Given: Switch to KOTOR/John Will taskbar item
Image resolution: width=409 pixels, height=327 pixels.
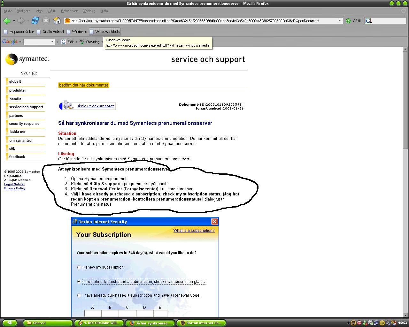Looking at the screenshot, I should click(99, 323).
